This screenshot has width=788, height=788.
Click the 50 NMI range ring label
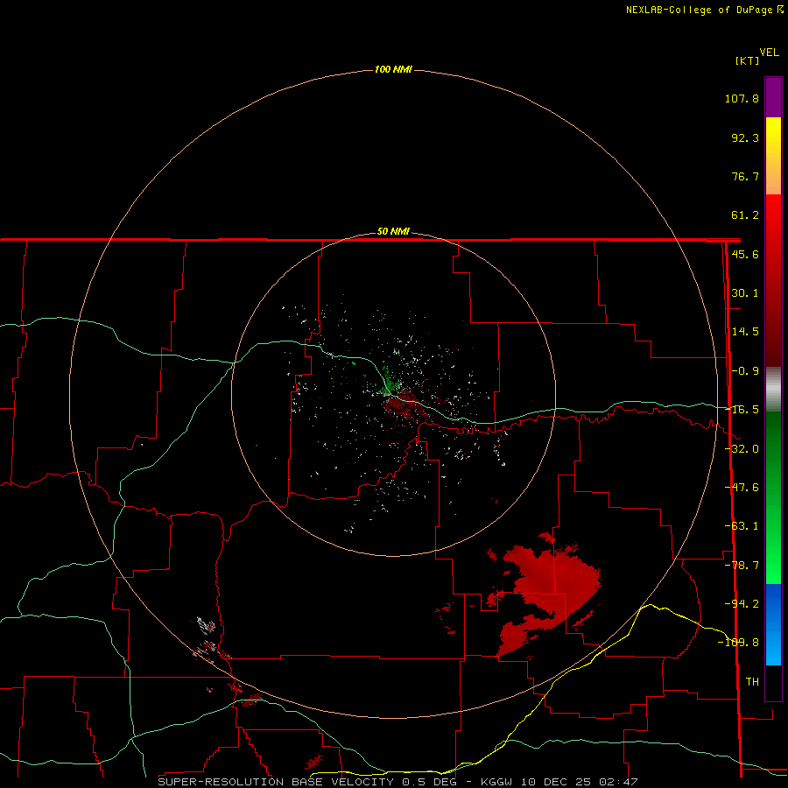coord(393,232)
